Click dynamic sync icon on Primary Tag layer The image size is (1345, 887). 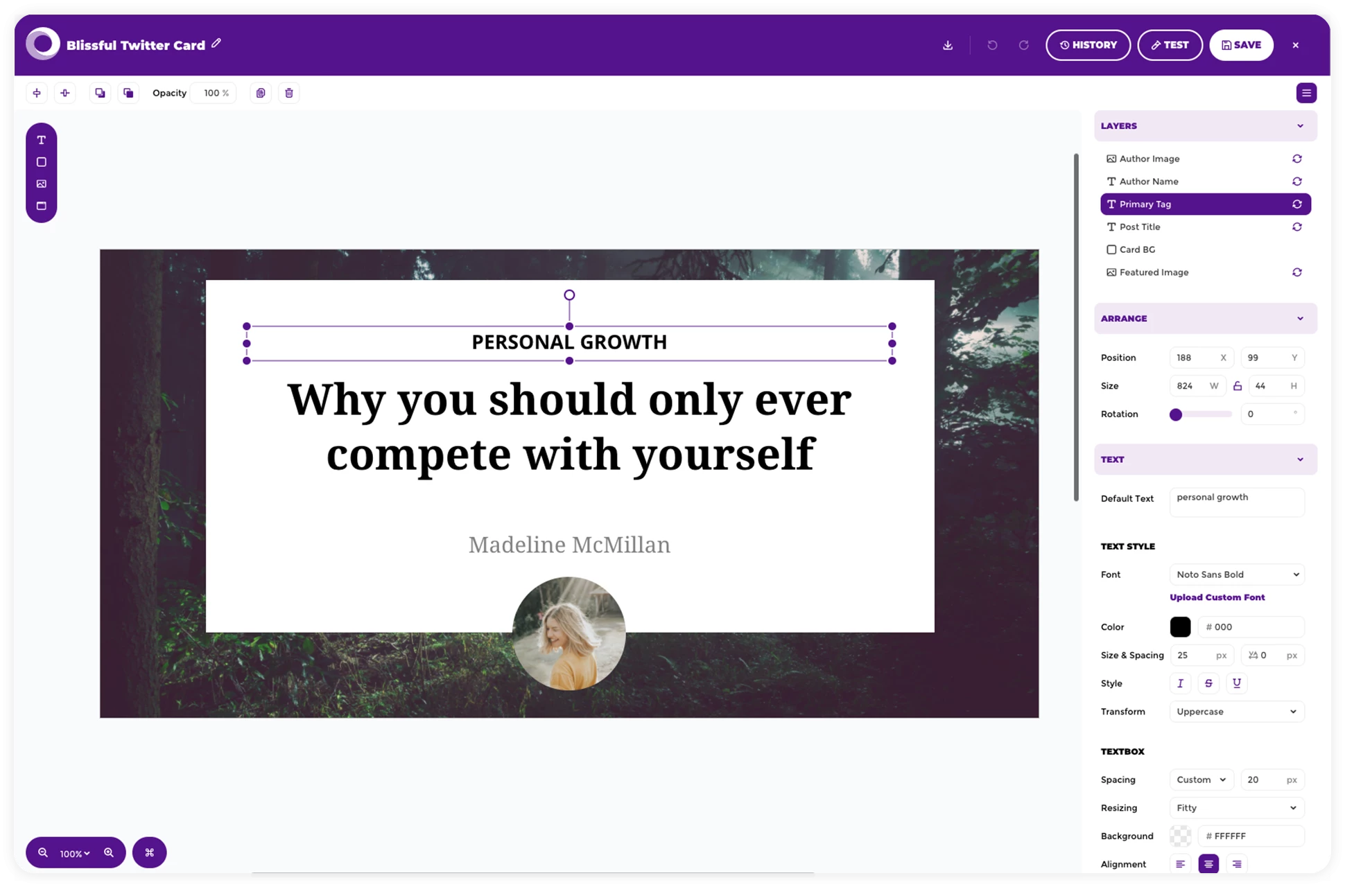(x=1296, y=204)
